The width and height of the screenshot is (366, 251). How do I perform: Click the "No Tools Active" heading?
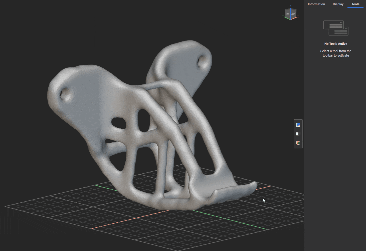pyautogui.click(x=336, y=44)
